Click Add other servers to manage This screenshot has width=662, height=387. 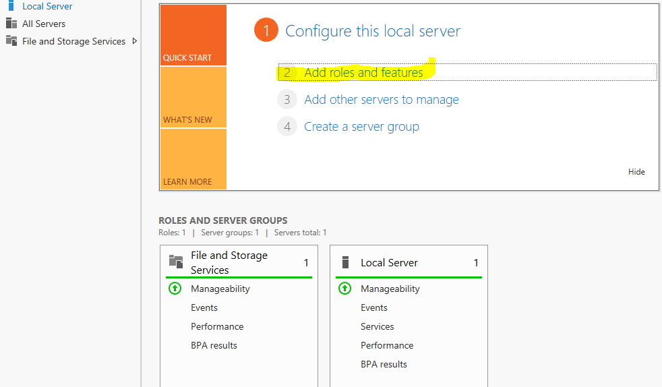point(382,100)
